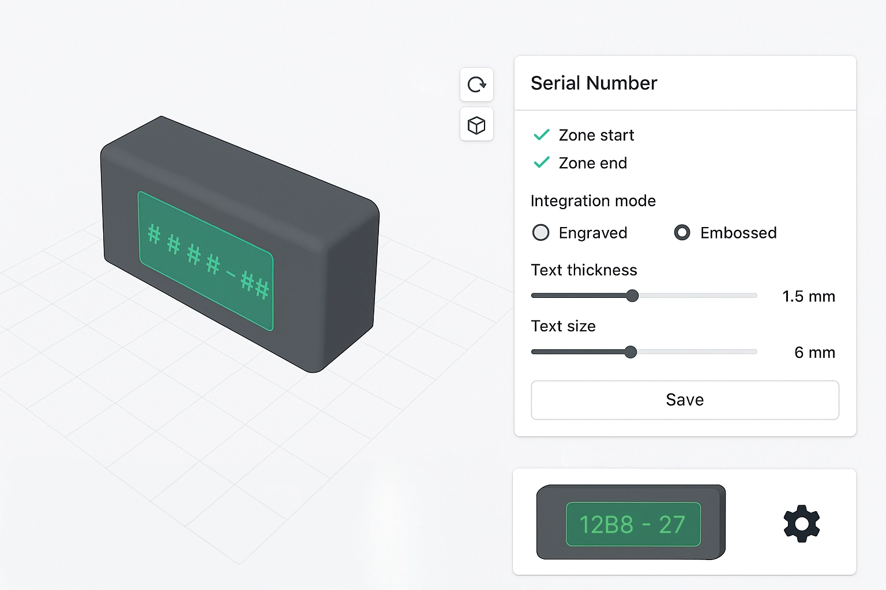Open settings with the gear icon
The width and height of the screenshot is (886, 590).
[801, 523]
